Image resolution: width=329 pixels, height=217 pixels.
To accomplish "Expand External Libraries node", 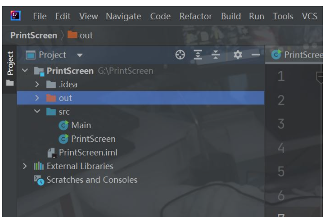I will (x=25, y=166).
